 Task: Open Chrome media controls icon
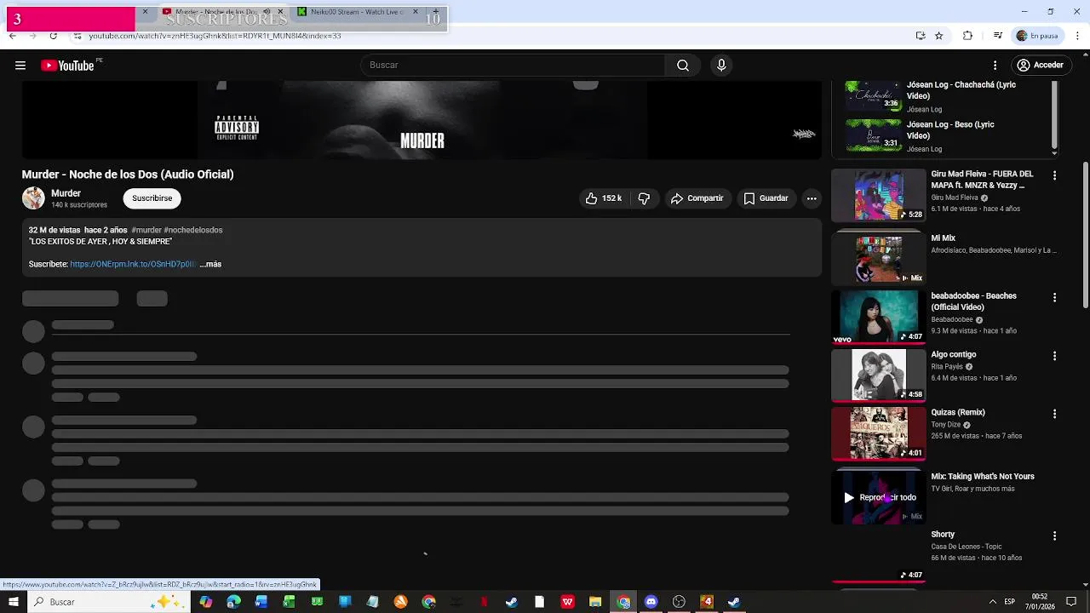coord(997,36)
